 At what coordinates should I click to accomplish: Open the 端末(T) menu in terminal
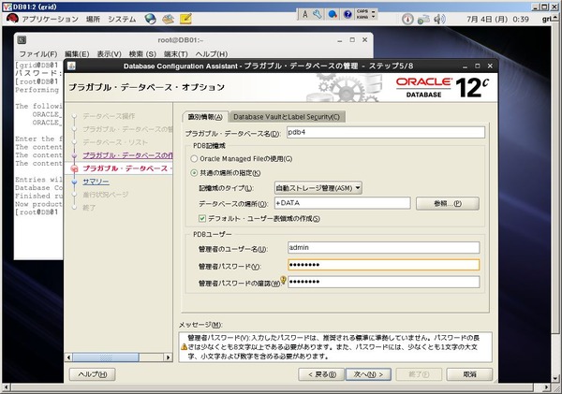176,53
